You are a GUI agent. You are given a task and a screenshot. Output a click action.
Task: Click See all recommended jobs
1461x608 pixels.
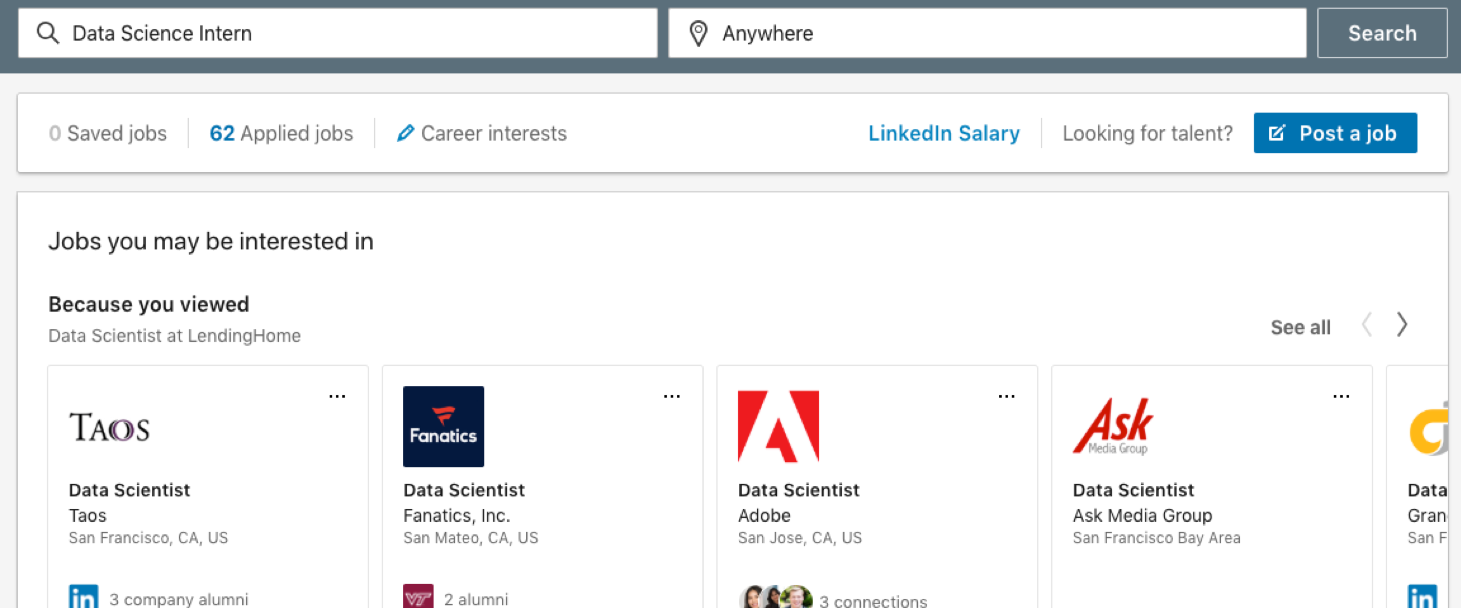coord(1300,327)
